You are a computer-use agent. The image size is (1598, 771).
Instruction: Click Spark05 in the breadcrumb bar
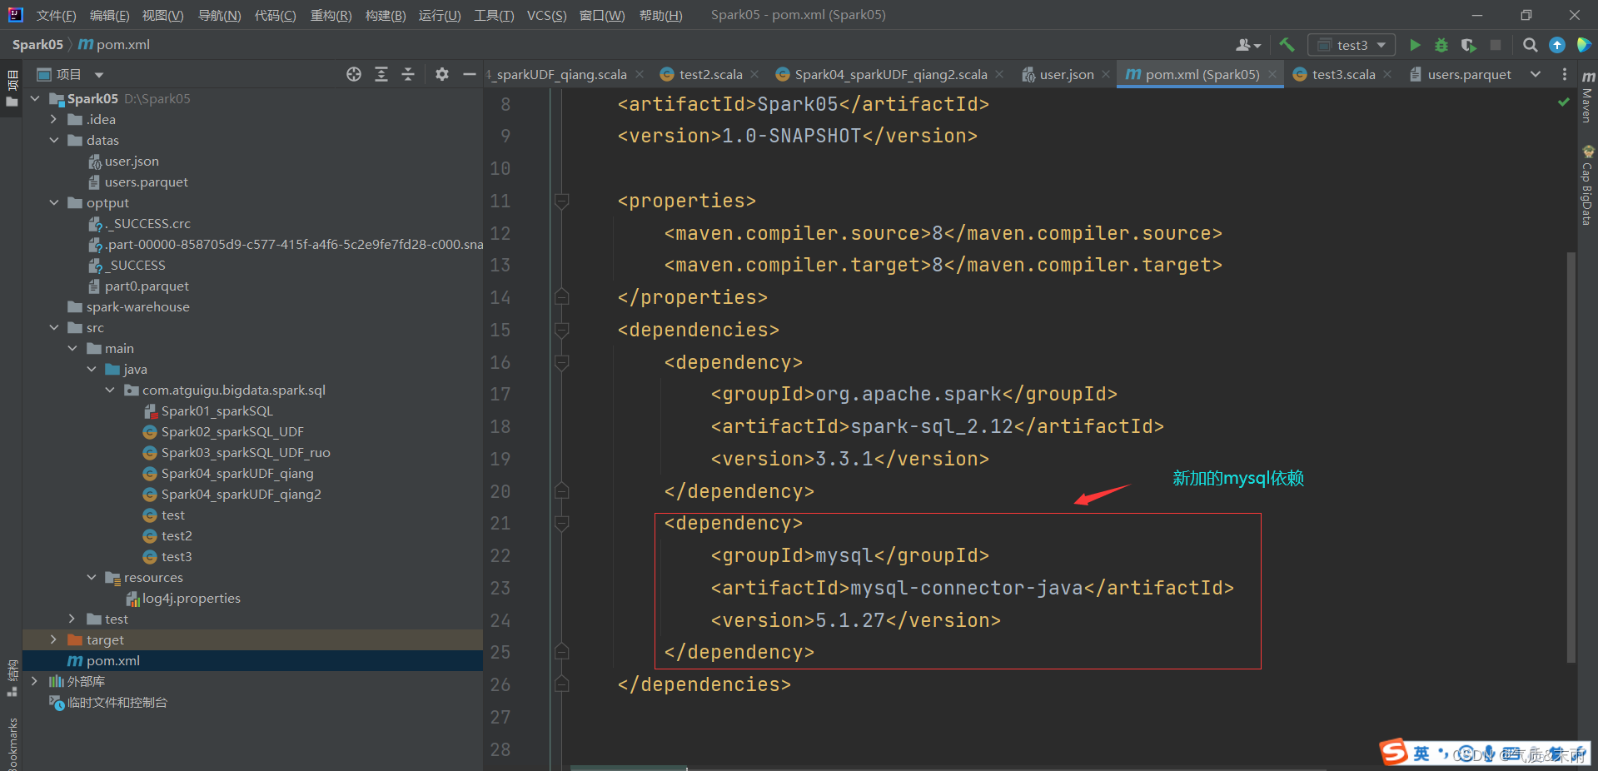[x=37, y=45]
